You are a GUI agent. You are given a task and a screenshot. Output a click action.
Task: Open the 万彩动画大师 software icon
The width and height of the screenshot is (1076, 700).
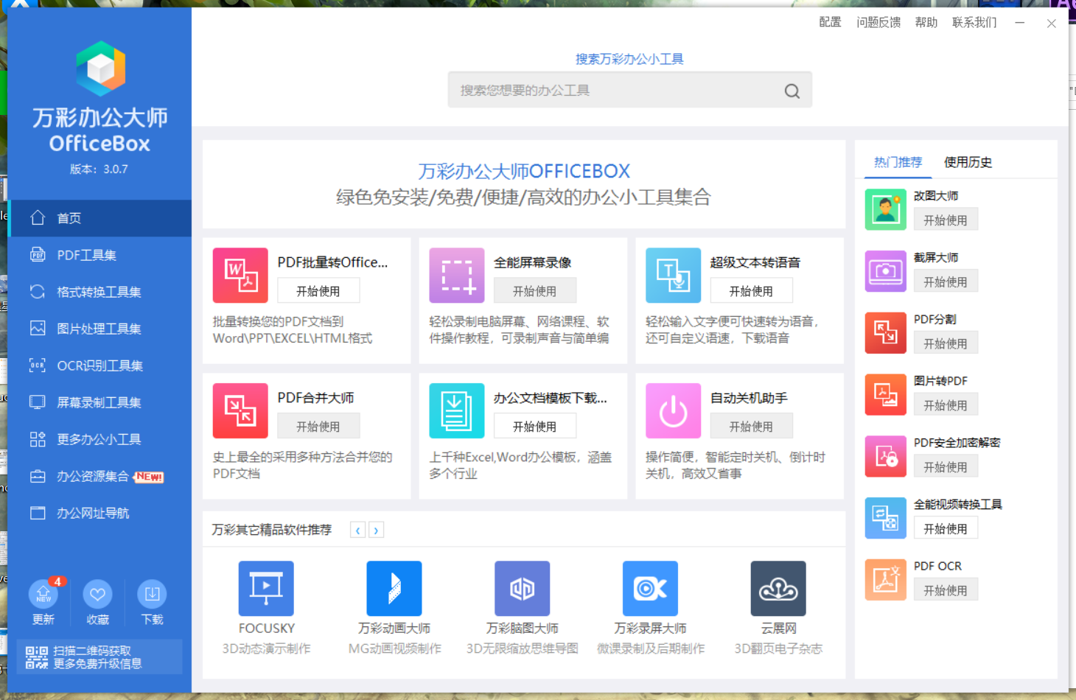tap(394, 589)
